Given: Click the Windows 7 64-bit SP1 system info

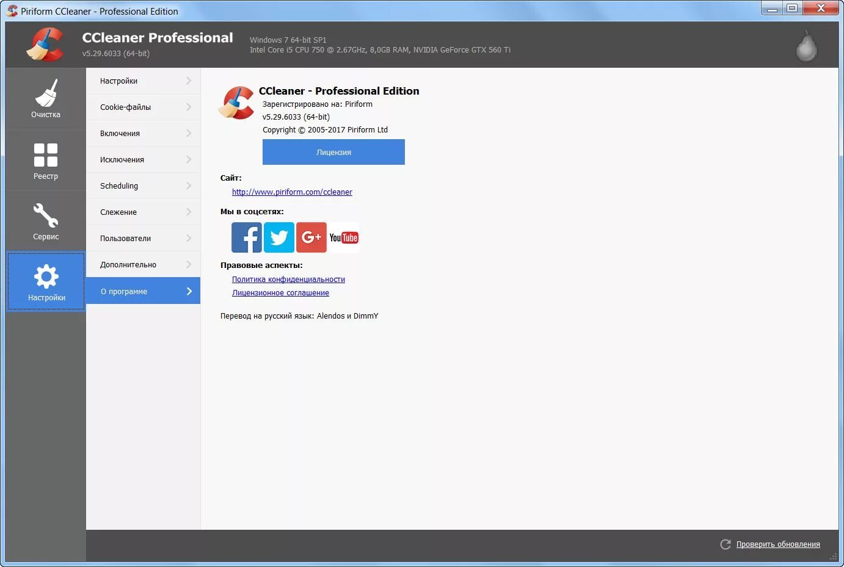Looking at the screenshot, I should click(x=288, y=40).
